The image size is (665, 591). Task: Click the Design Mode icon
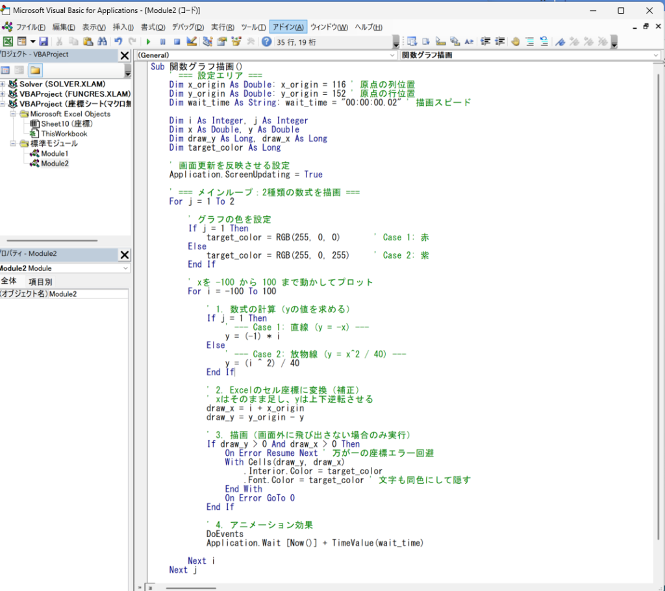pos(192,42)
